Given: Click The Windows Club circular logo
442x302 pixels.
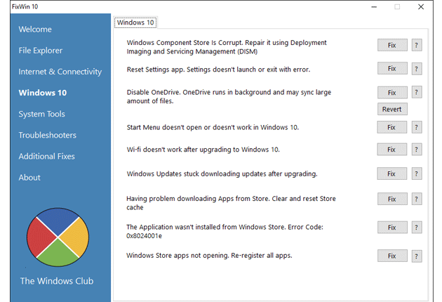Looking at the screenshot, I should click(x=58, y=237).
